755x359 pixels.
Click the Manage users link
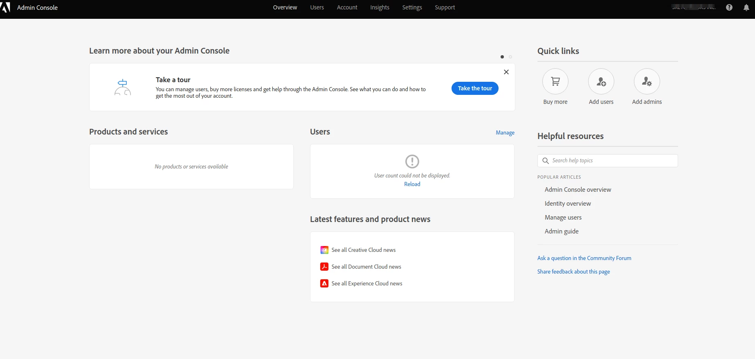click(x=505, y=132)
